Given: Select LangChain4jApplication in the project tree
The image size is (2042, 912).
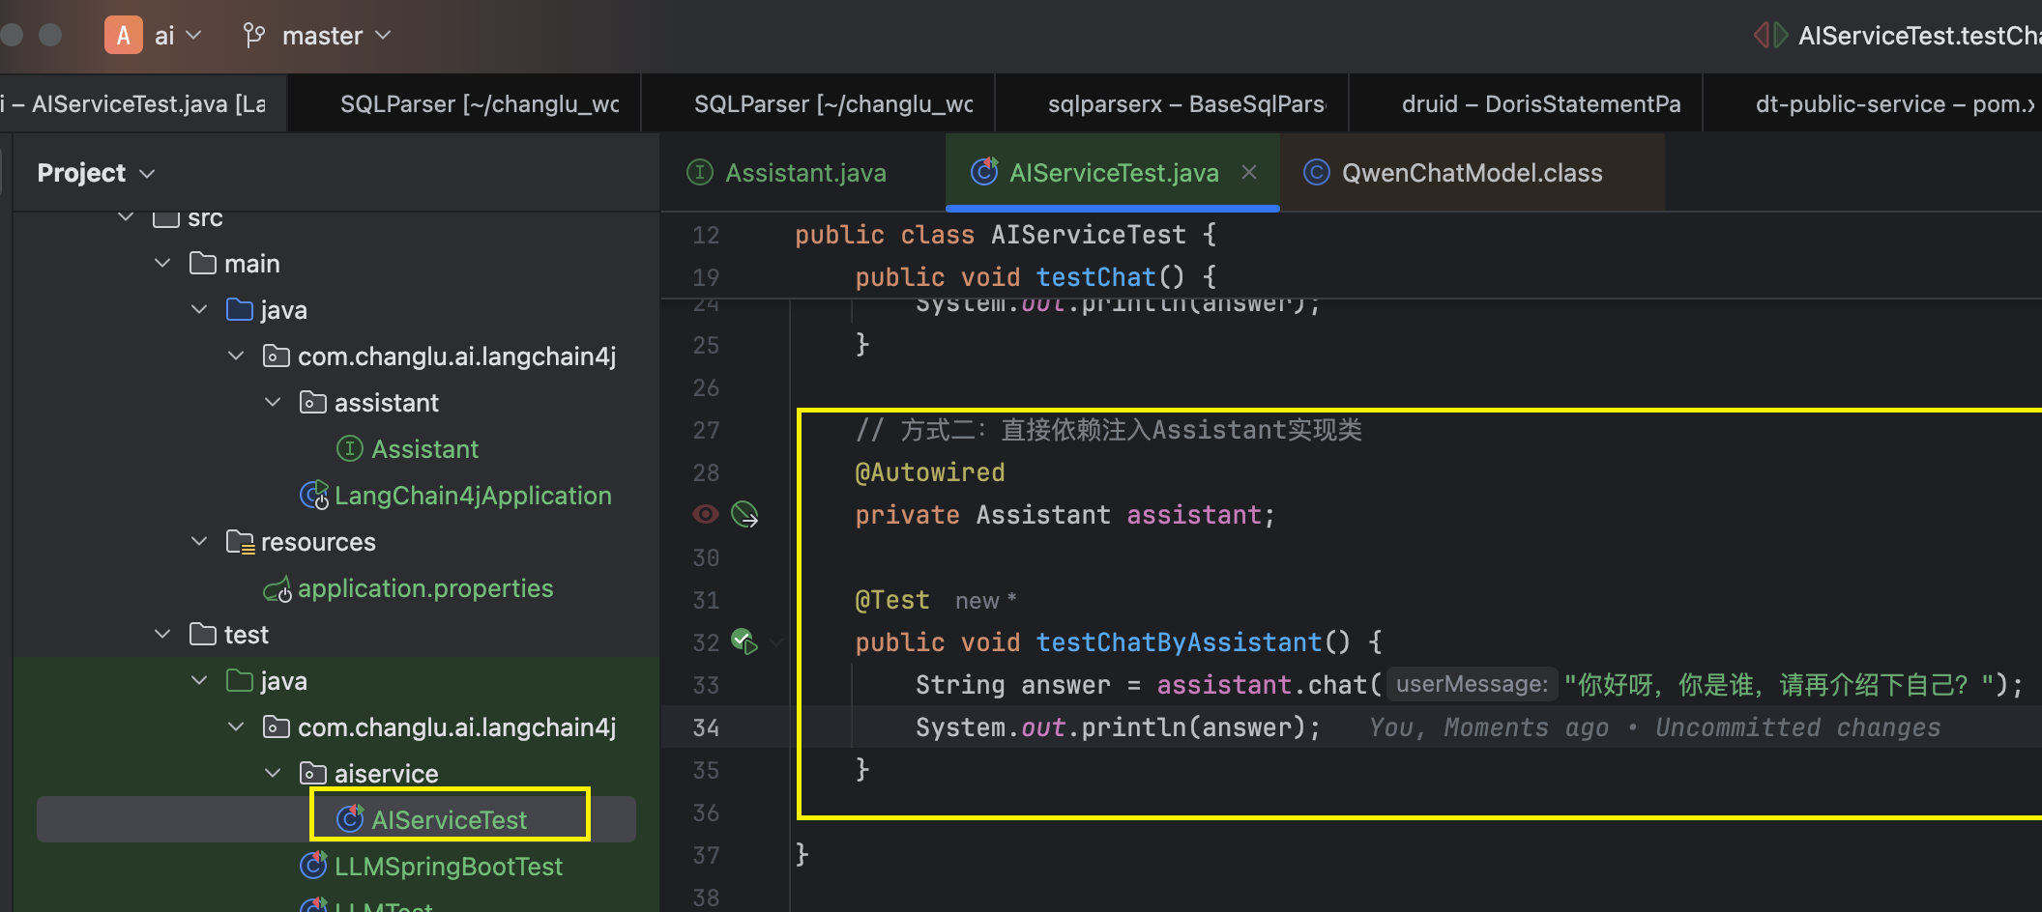Looking at the screenshot, I should (473, 496).
